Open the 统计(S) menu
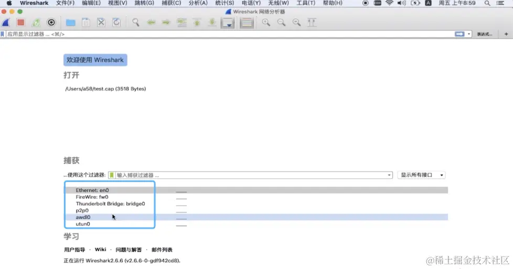 click(225, 3)
